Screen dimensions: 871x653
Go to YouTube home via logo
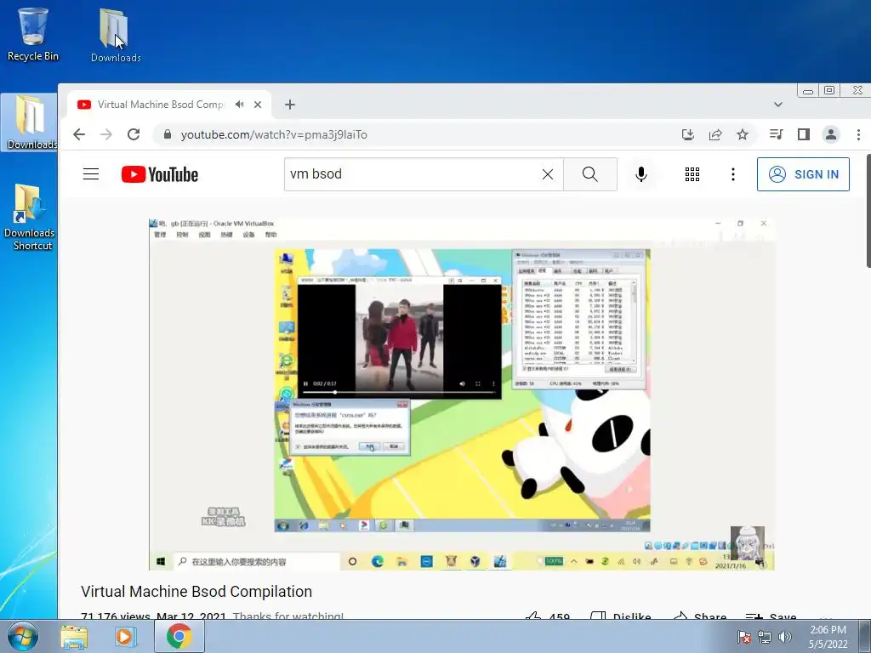(160, 174)
